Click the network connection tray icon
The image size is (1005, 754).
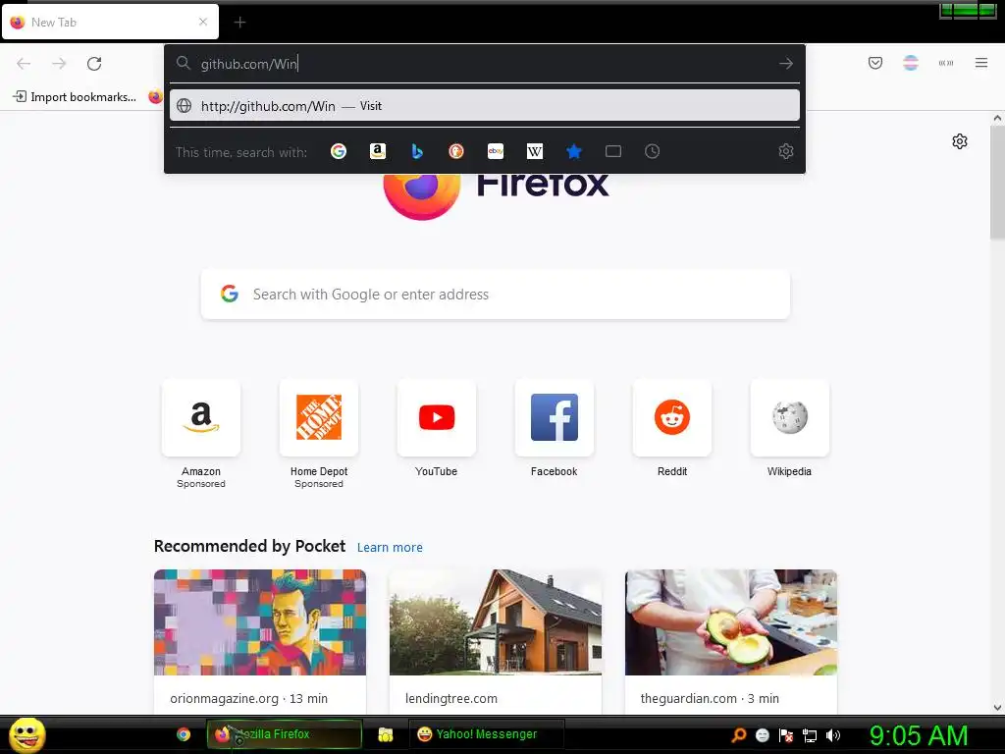coord(810,735)
